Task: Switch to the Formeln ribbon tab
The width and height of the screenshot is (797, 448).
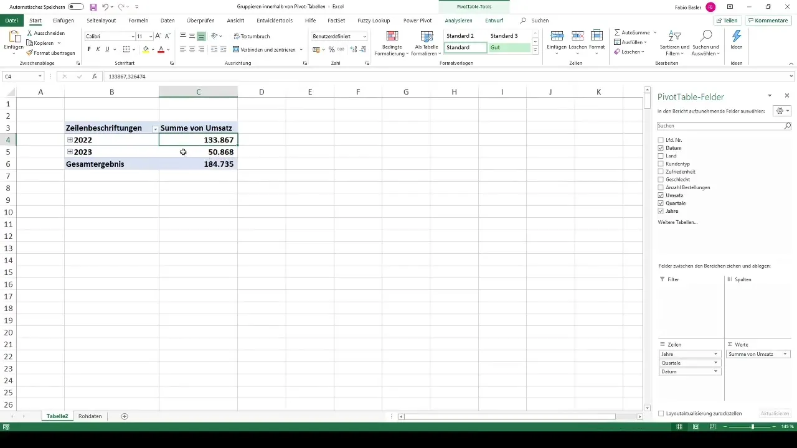Action: [138, 21]
